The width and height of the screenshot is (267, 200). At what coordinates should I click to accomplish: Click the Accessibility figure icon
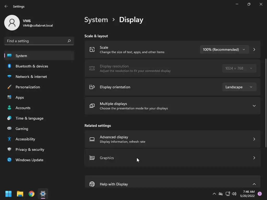9,139
